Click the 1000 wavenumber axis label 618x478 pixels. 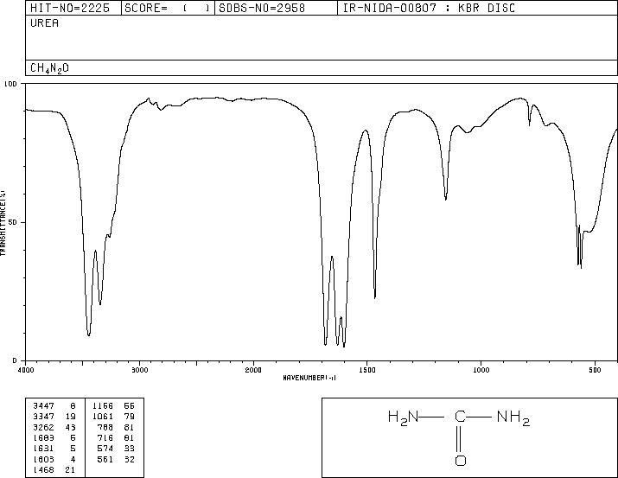(481, 370)
